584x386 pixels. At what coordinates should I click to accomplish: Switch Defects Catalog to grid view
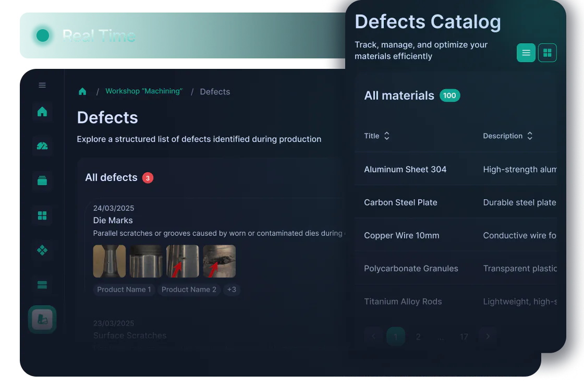tap(547, 53)
